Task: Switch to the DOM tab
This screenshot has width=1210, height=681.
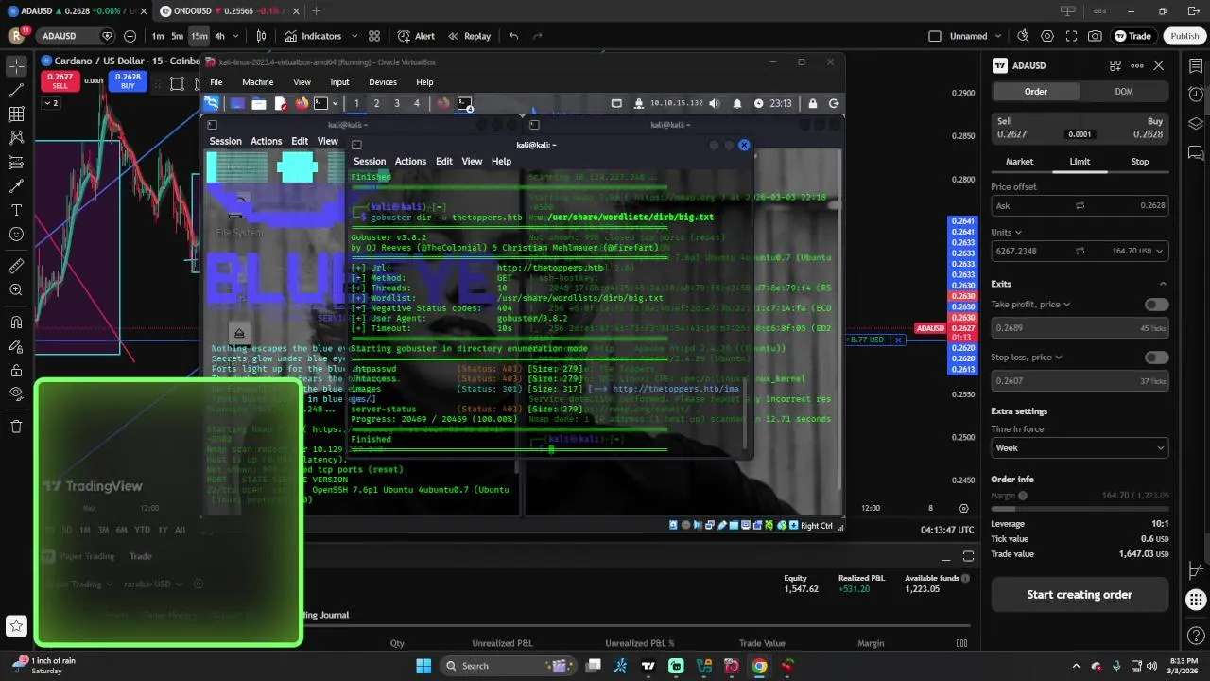Action: click(x=1124, y=91)
